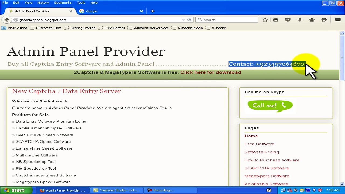Show your bookmarks list
Screen dimensions: 345x194
click(x=275, y=20)
